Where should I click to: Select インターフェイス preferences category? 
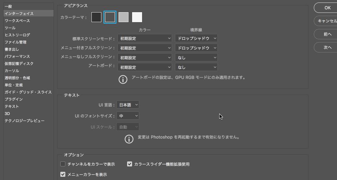coord(29,13)
